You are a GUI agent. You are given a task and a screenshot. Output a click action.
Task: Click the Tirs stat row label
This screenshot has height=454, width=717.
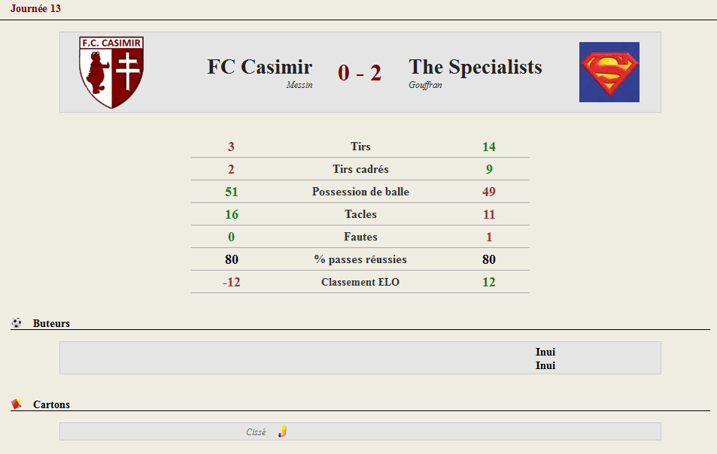(360, 147)
